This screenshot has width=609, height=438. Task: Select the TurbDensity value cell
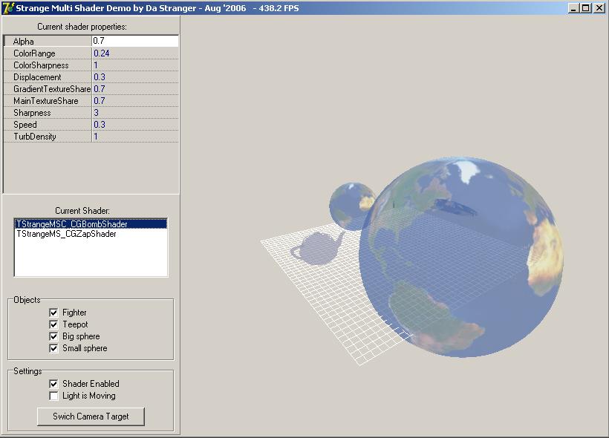tap(135, 137)
